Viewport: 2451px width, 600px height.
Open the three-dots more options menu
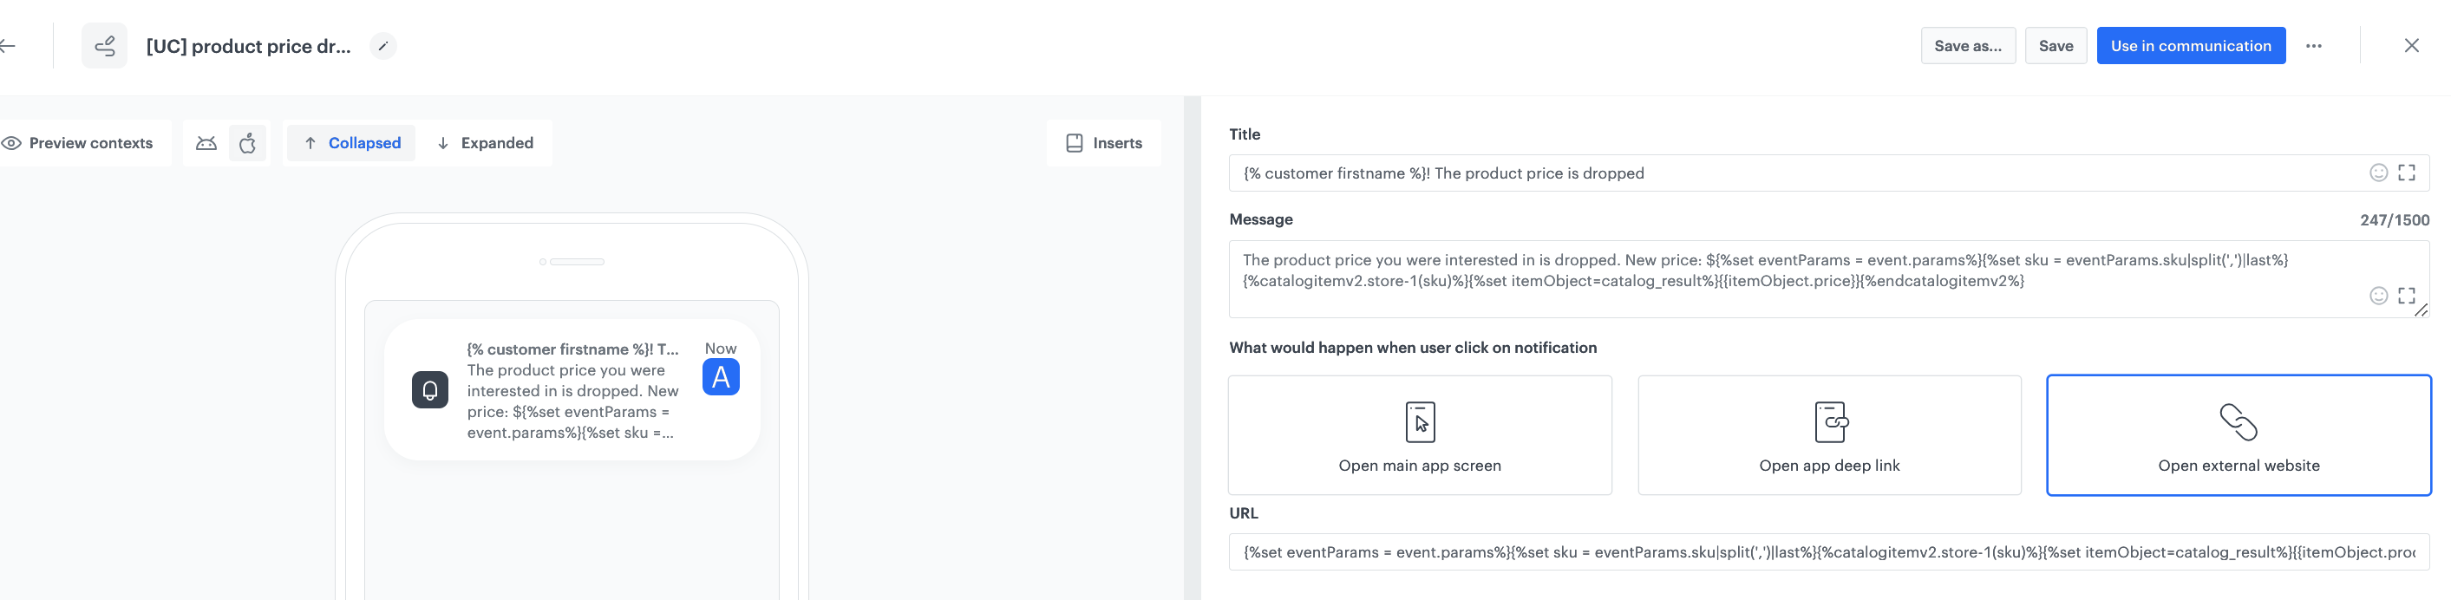[x=2313, y=46]
